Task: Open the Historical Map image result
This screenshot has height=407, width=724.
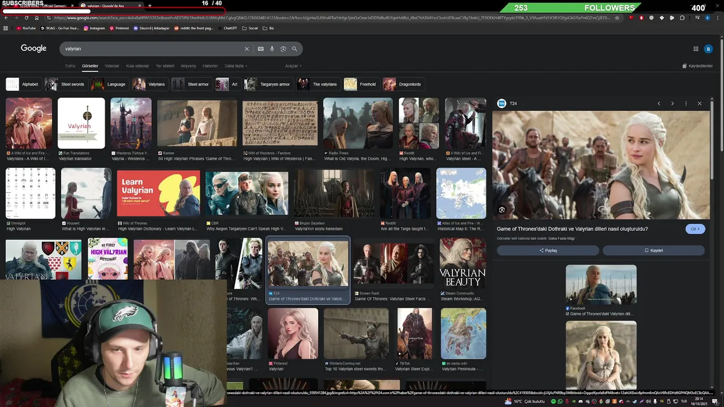Action: [x=461, y=193]
